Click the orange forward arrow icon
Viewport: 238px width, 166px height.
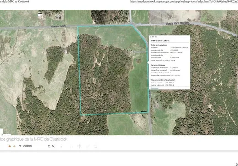[x=14, y=146]
